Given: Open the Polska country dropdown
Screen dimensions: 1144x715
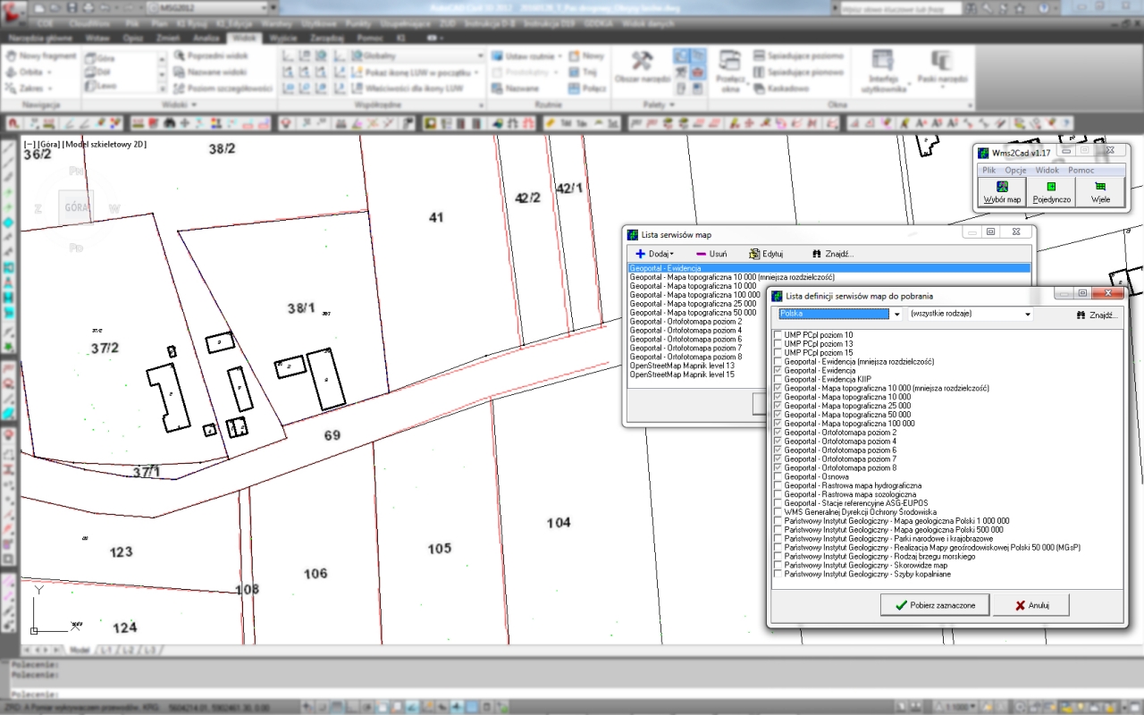Looking at the screenshot, I should 896,315.
